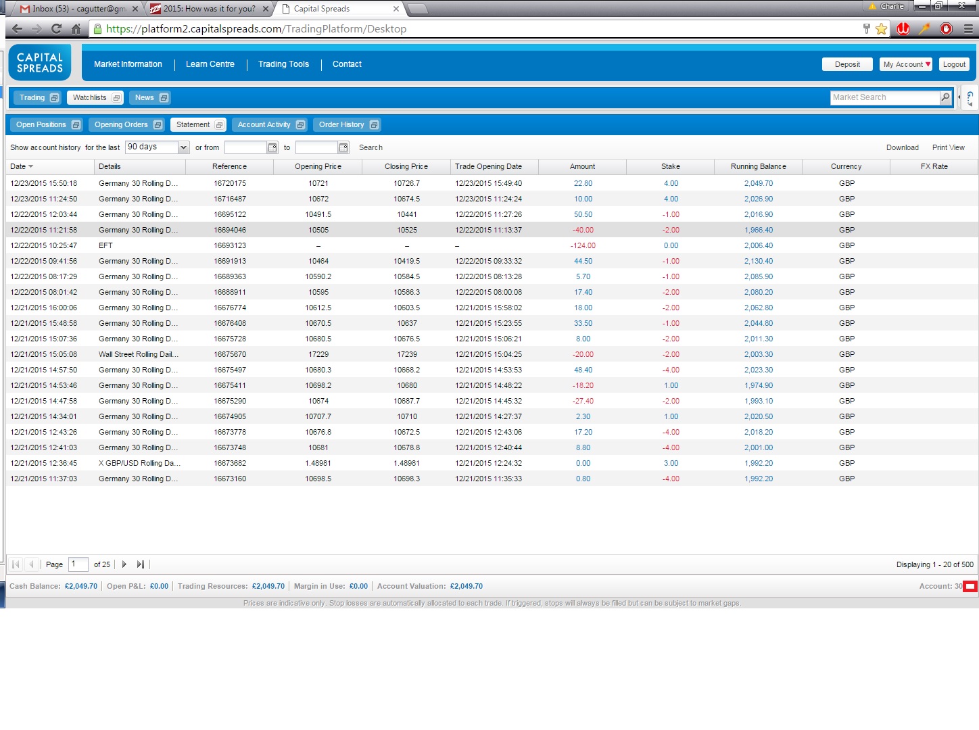This screenshot has height=730, width=979.
Task: Switch to Gmail Inbox browser tab
Action: [78, 9]
